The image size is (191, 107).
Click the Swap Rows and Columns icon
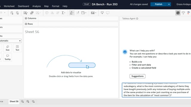[x=47, y=13]
